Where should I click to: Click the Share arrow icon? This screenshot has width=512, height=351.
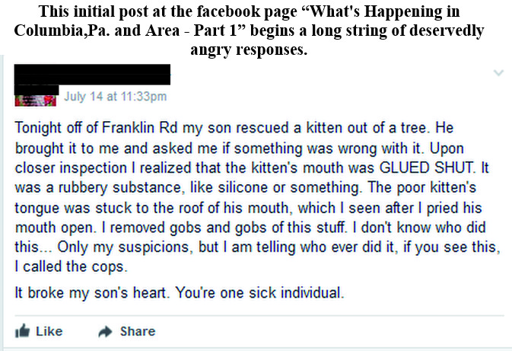coord(106,331)
